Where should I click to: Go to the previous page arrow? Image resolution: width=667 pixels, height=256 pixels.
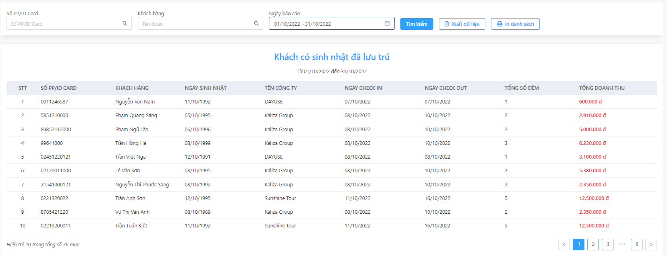(x=564, y=244)
